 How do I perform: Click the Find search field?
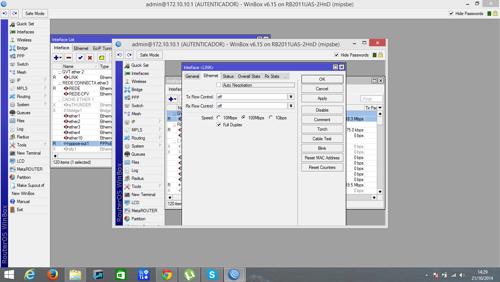click(371, 99)
